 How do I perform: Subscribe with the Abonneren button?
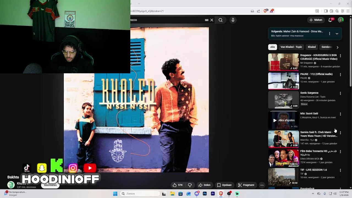(50, 185)
